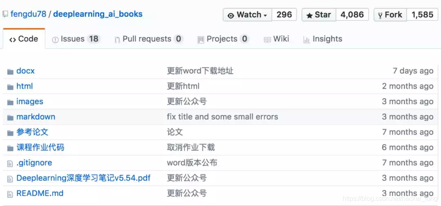Switch to the Code tab

[x=24, y=39]
